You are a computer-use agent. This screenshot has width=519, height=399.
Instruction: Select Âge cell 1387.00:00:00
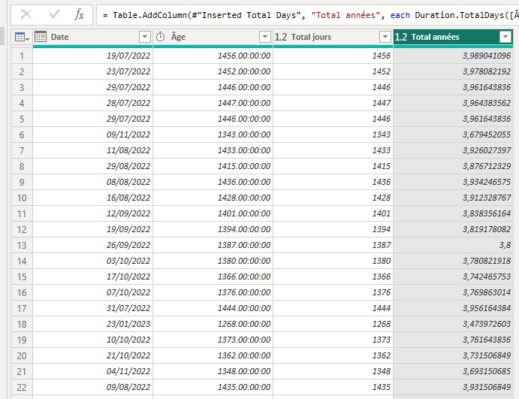(213, 246)
